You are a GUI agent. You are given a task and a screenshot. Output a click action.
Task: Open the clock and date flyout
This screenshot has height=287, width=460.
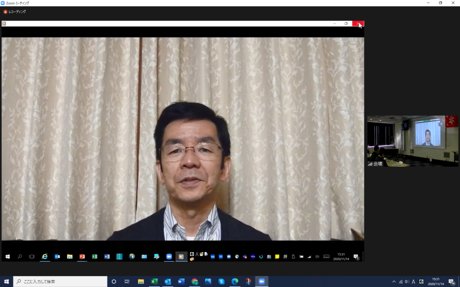pyautogui.click(x=435, y=282)
